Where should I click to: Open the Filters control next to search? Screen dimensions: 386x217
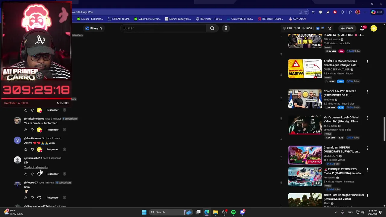94,28
